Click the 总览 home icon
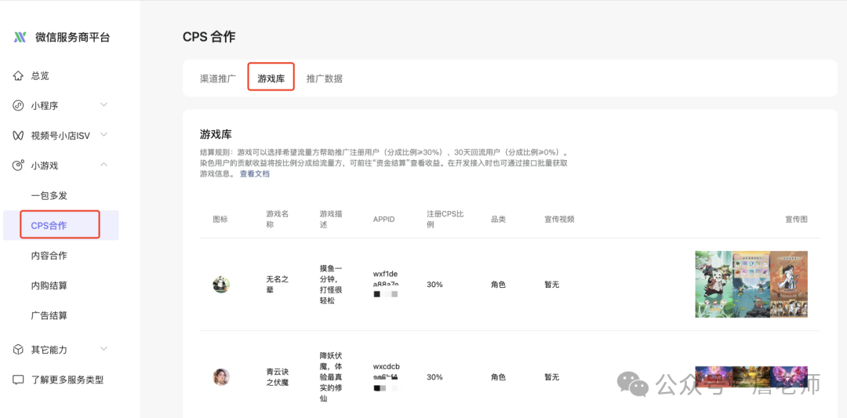This screenshot has width=847, height=418. (18, 76)
